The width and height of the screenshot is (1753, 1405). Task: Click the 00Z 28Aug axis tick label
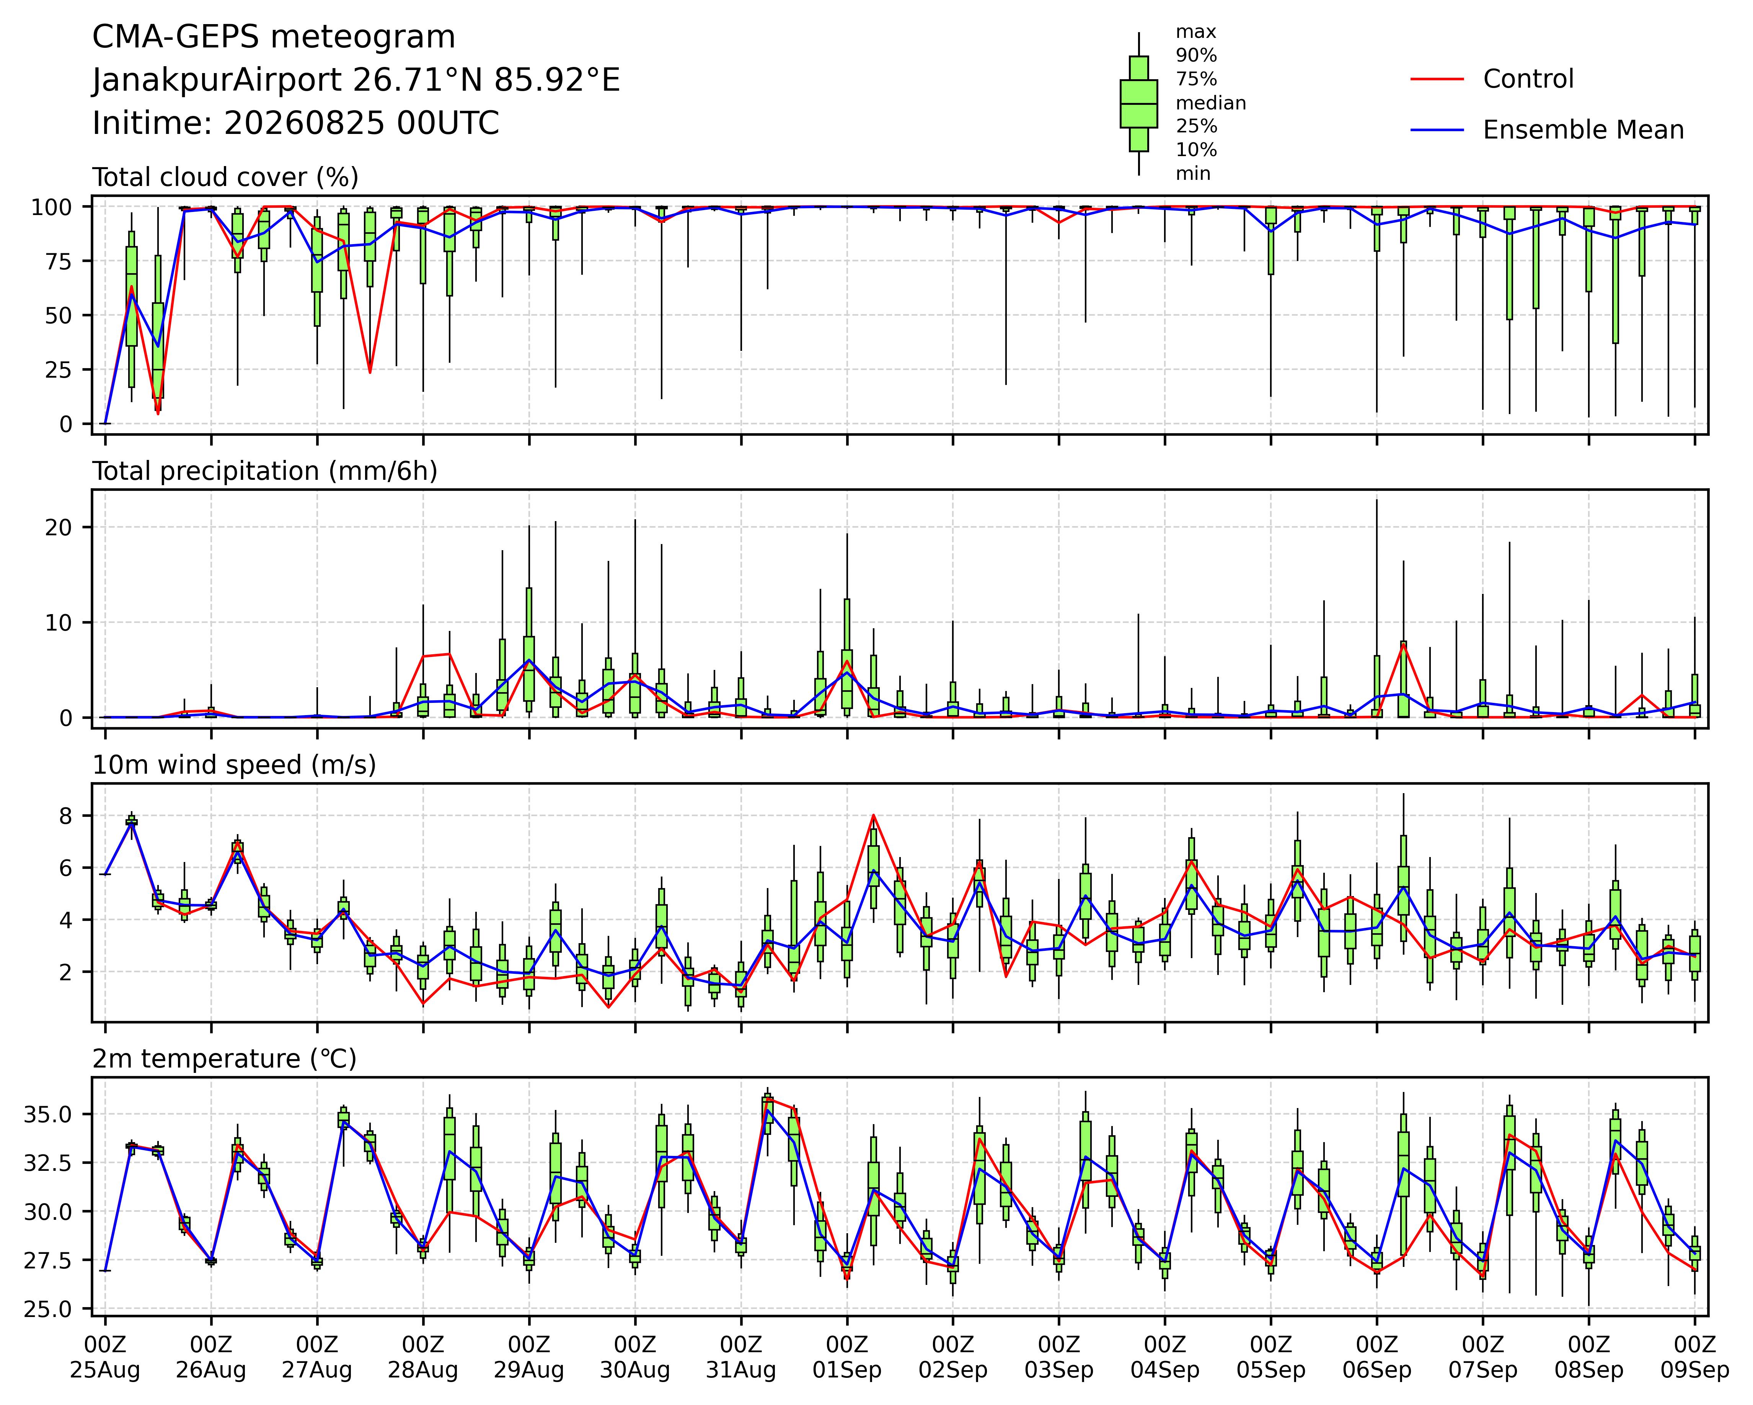(x=423, y=1357)
